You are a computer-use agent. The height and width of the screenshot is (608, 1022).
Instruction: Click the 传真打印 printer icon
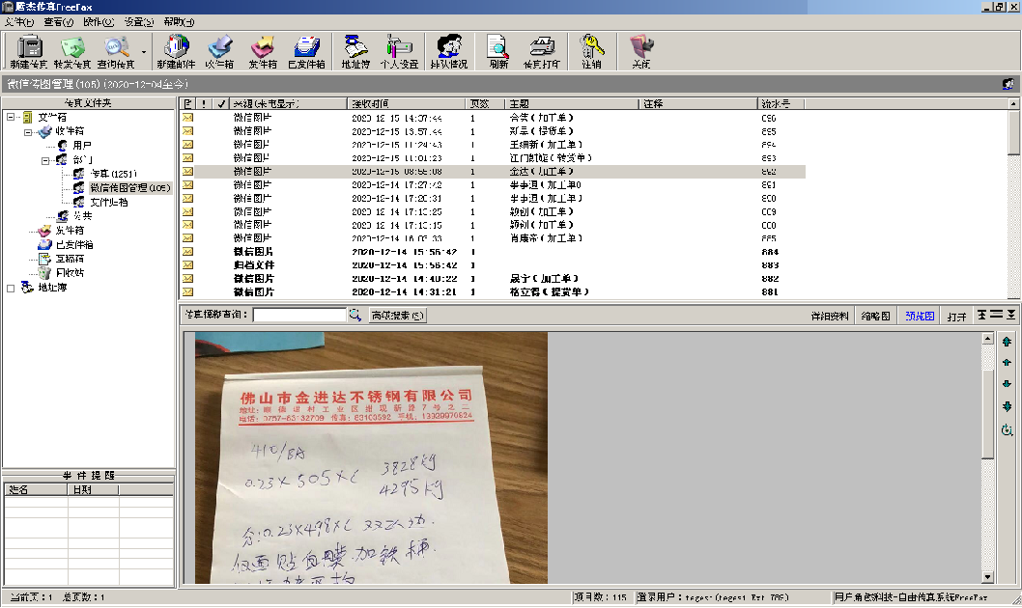pyautogui.click(x=542, y=51)
